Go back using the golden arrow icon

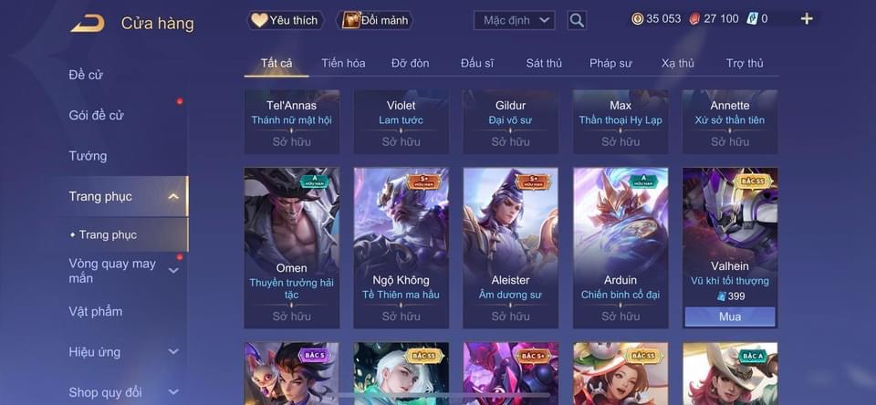click(88, 24)
